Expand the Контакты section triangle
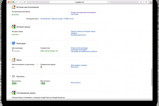The height and width of the screenshot is (106, 159). point(10,76)
